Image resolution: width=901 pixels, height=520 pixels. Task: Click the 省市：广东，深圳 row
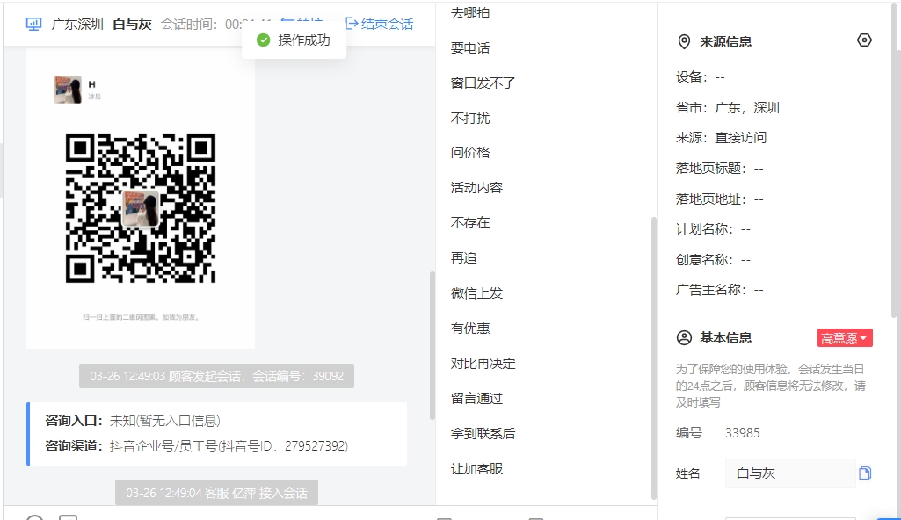point(728,107)
